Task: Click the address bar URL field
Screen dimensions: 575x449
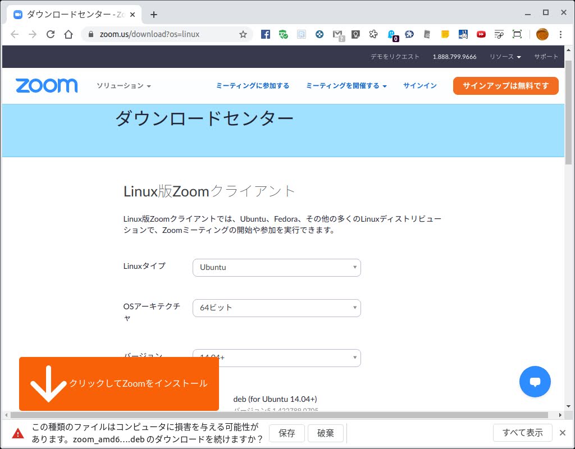Action: pos(167,34)
